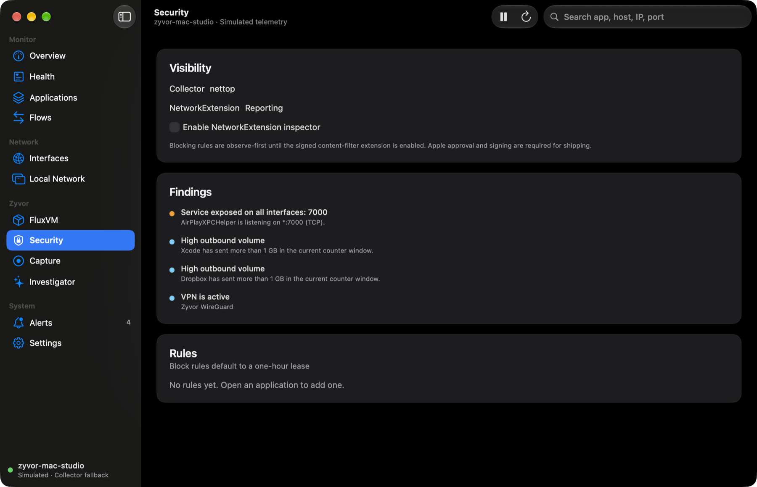This screenshot has width=757, height=487.
Task: Open Applications list
Action: 71,97
